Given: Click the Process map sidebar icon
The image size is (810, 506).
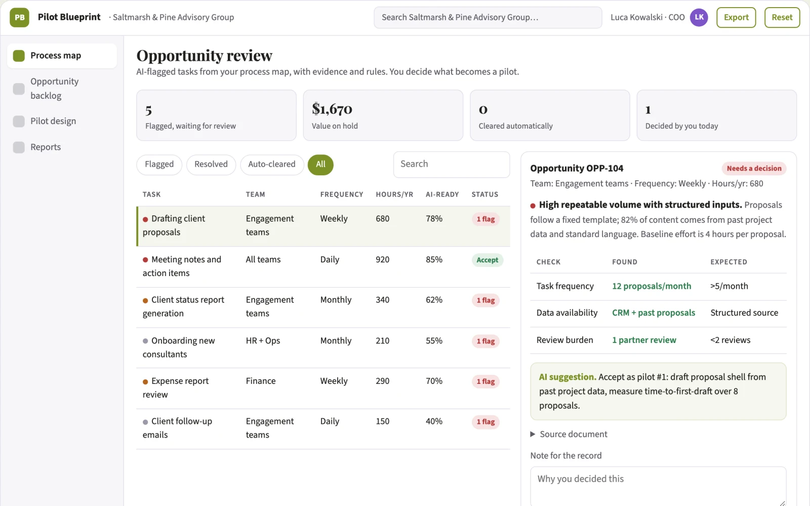Looking at the screenshot, I should click(19, 56).
